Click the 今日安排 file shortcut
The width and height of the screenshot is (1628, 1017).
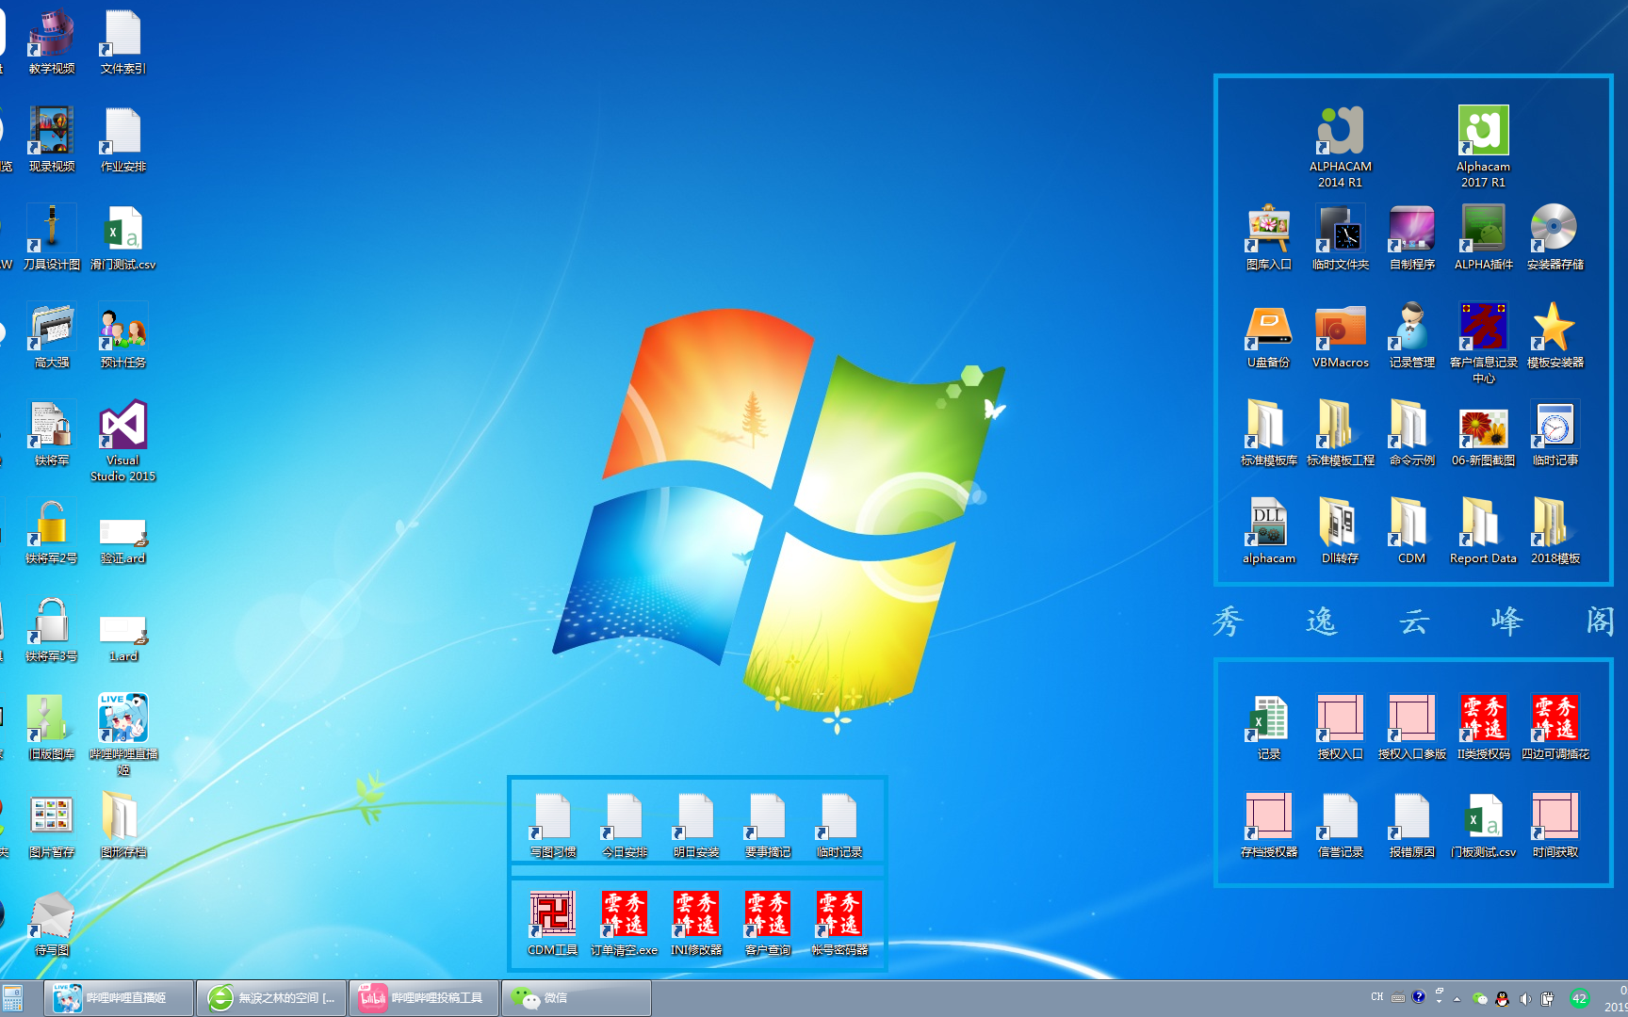tap(624, 825)
